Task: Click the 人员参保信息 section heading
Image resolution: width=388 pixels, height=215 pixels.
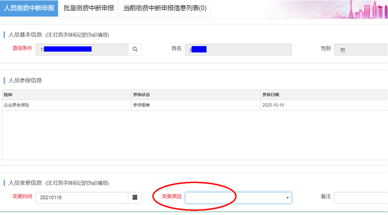Action: (x=25, y=80)
